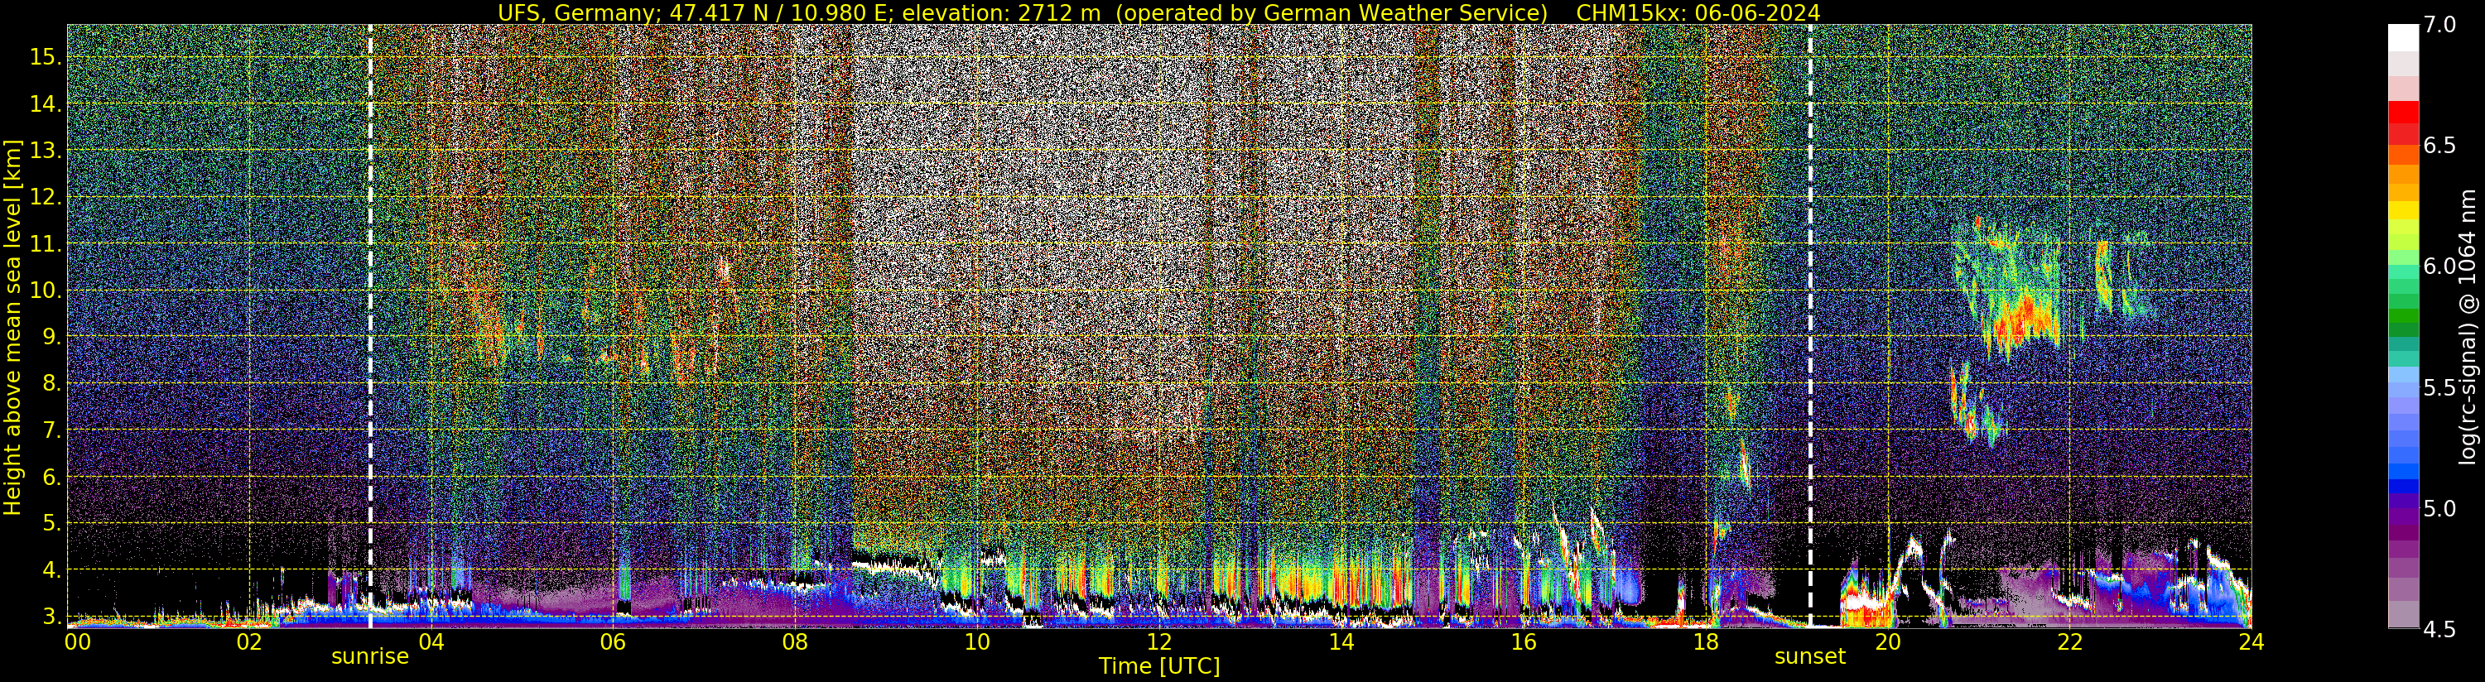Click the sunset label below the time axis
The image size is (2485, 682).
[1810, 657]
